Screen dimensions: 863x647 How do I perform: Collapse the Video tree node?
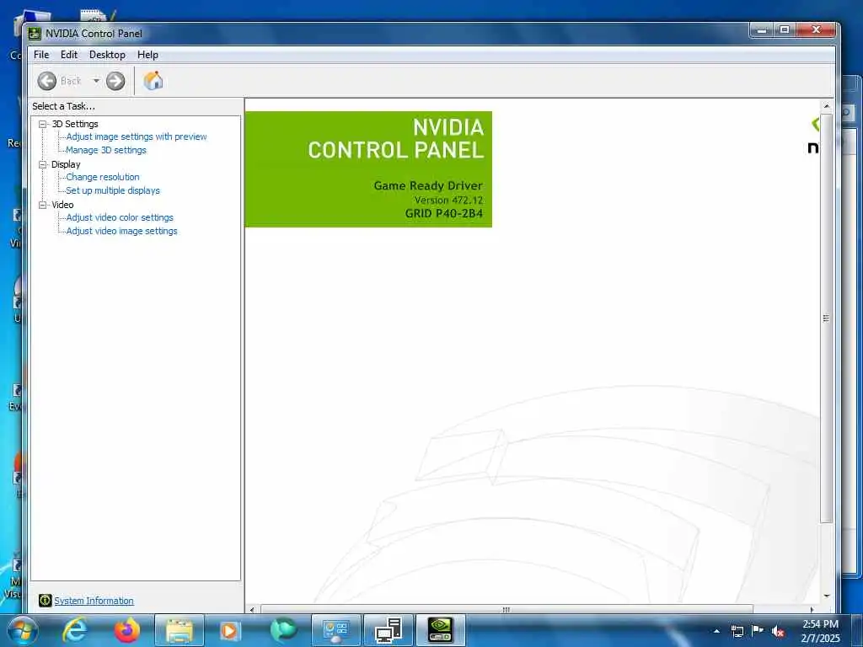(42, 205)
